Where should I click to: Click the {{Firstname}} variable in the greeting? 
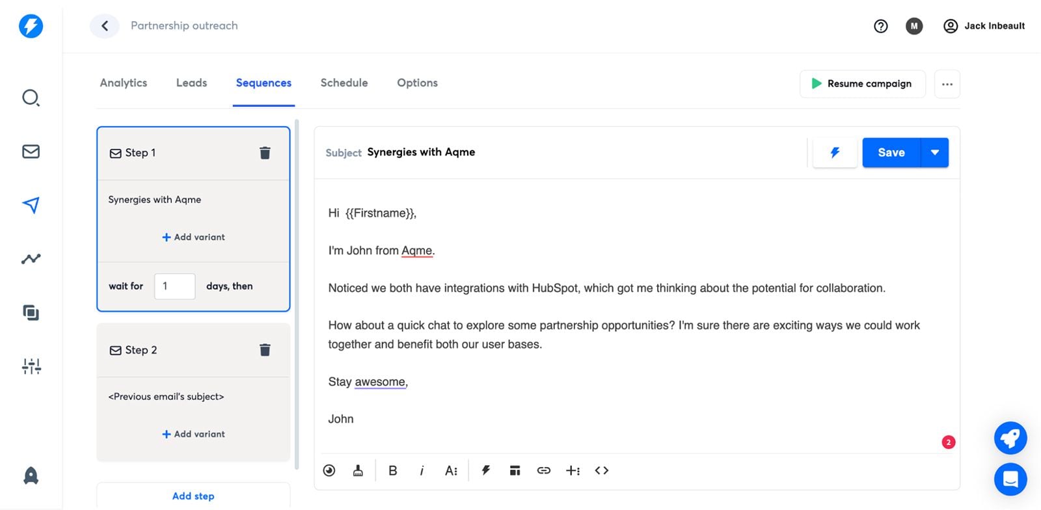[x=379, y=213]
